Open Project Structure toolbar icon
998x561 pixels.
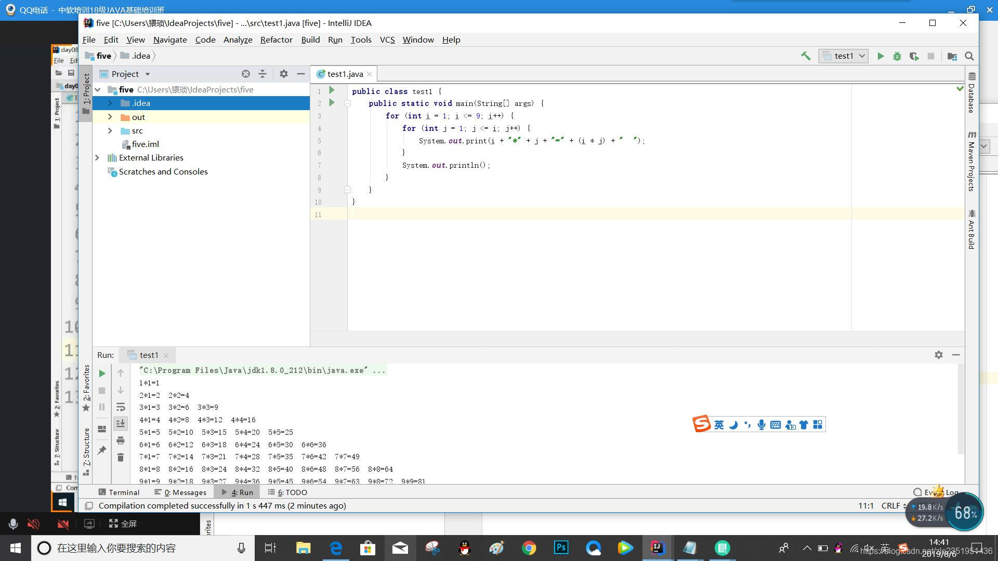pos(952,56)
